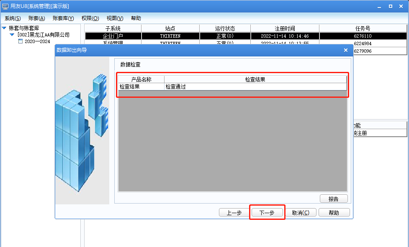Maximize the 用友U8 main window
Image resolution: width=409 pixels, height=247 pixels.
click(391, 6)
